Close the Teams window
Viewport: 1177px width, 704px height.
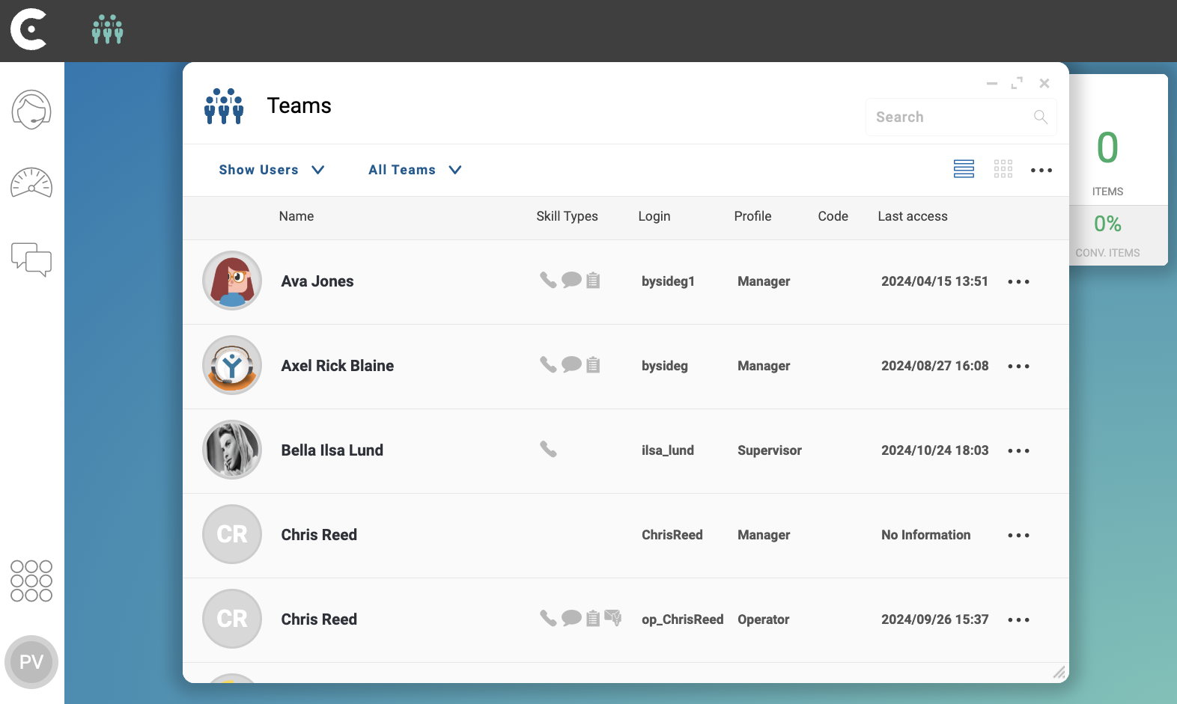pyautogui.click(x=1044, y=83)
